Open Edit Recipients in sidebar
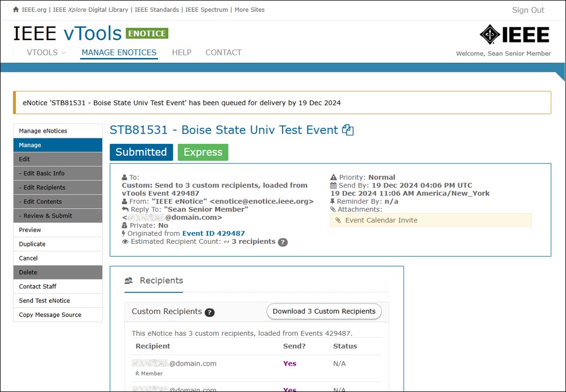The image size is (566, 392). [58, 187]
